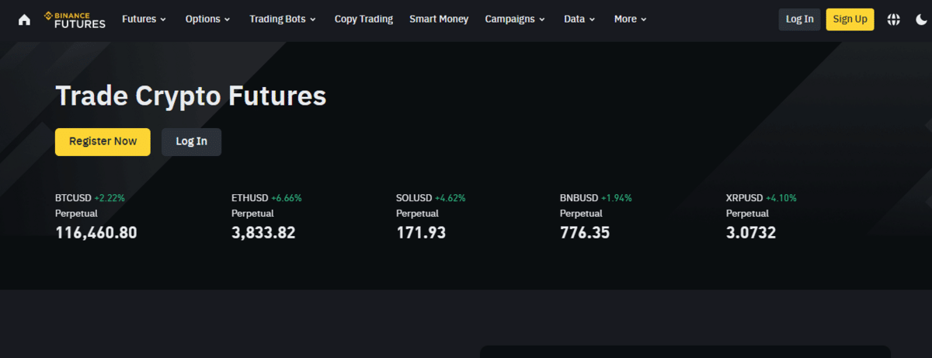Screen dimensions: 932x358
Task: Expand the Options dropdown menu
Action: [208, 19]
